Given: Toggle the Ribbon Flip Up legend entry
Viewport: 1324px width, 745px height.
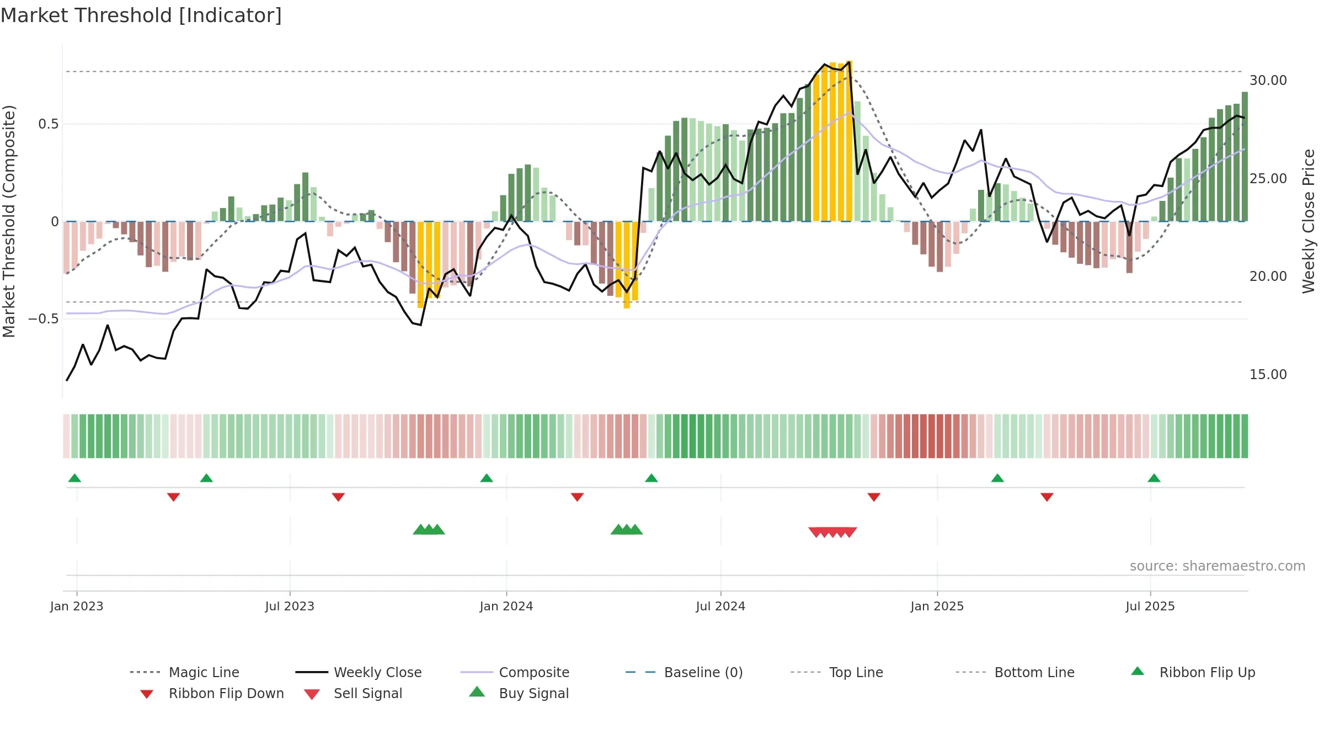Looking at the screenshot, I should coord(1193,672).
